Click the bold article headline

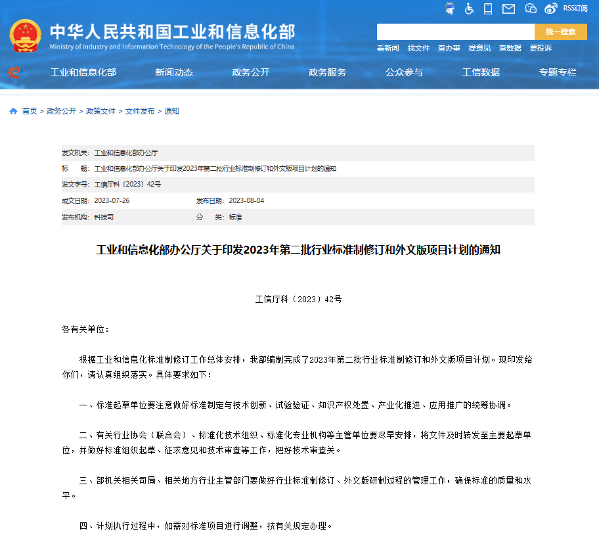(298, 250)
